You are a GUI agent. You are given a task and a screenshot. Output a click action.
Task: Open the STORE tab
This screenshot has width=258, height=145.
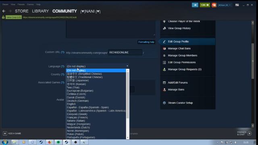(21, 11)
